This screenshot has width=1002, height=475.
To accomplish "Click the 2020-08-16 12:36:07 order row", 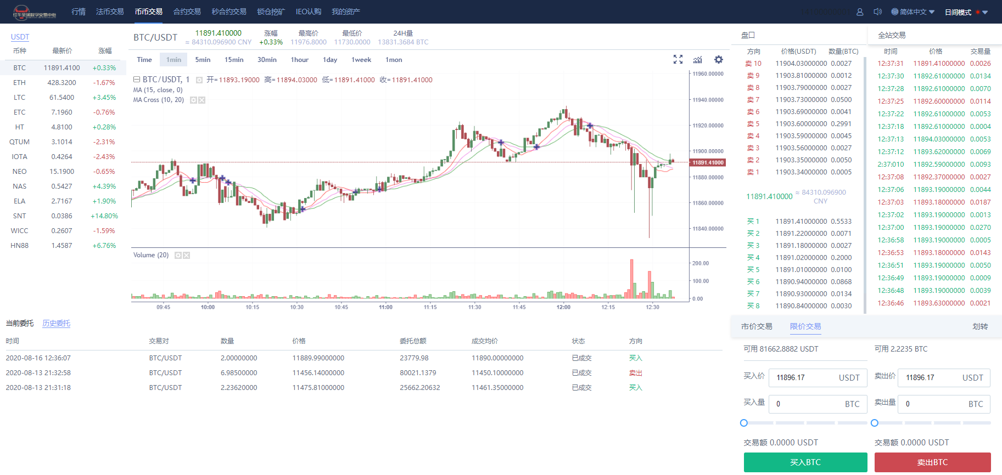I will click(364, 358).
